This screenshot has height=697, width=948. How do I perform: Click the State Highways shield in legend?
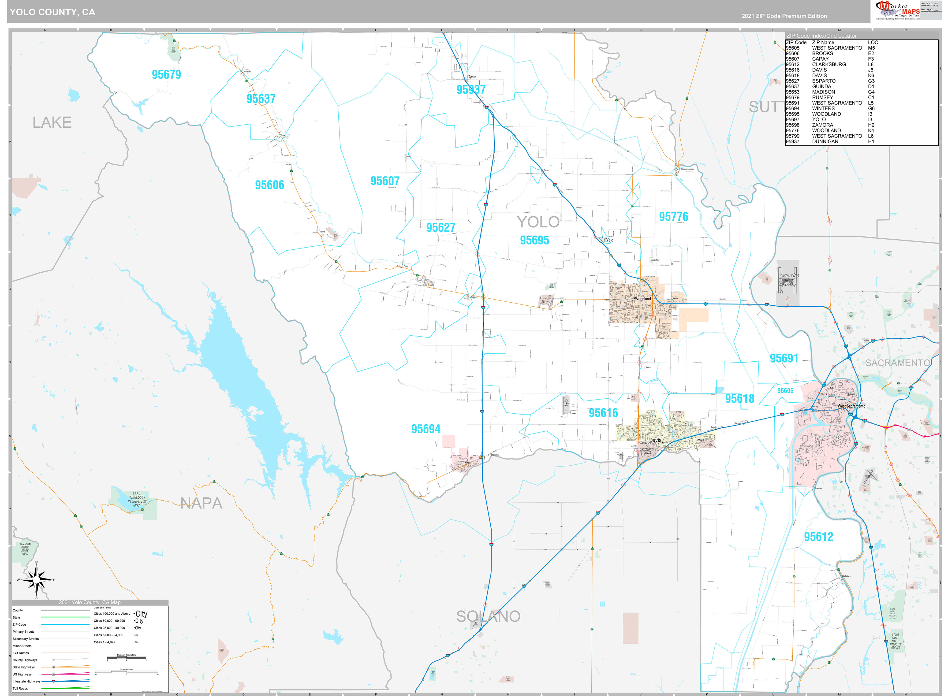(54, 667)
